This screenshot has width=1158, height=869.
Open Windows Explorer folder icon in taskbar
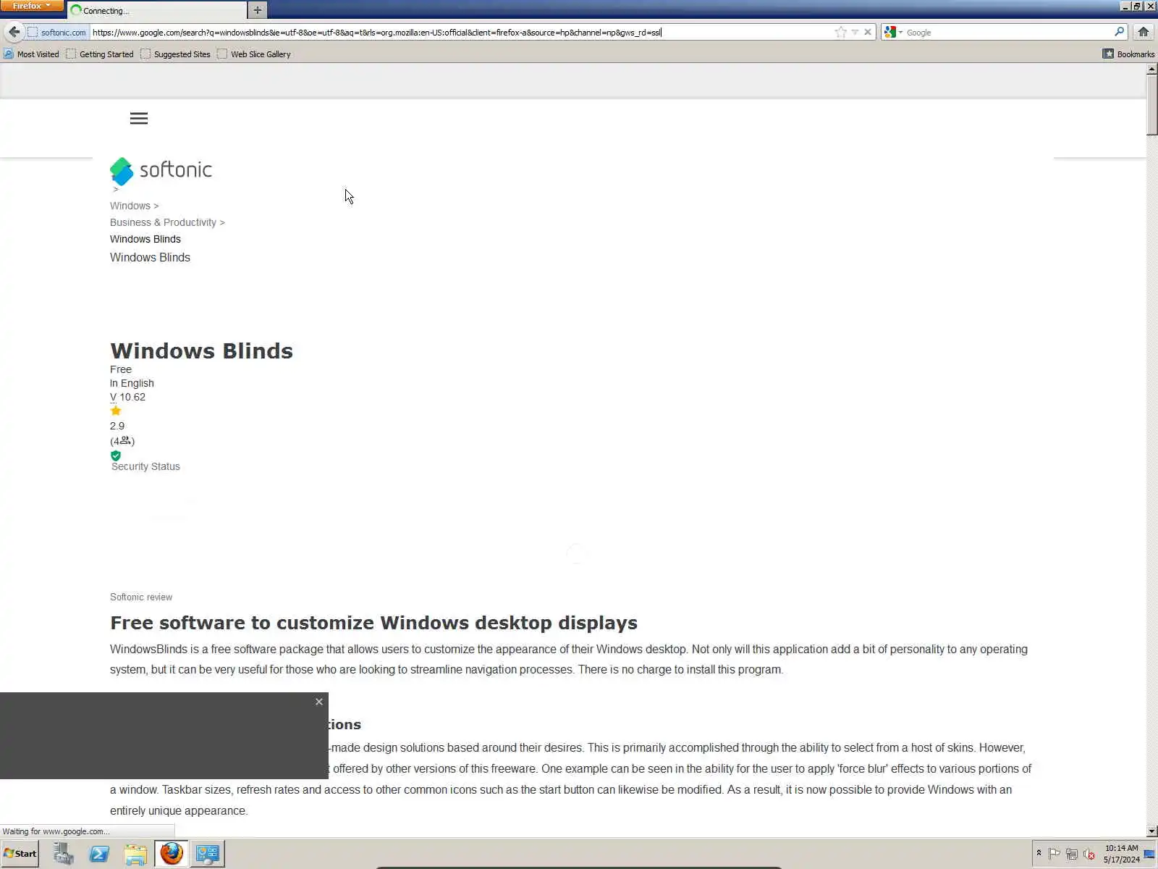click(135, 853)
